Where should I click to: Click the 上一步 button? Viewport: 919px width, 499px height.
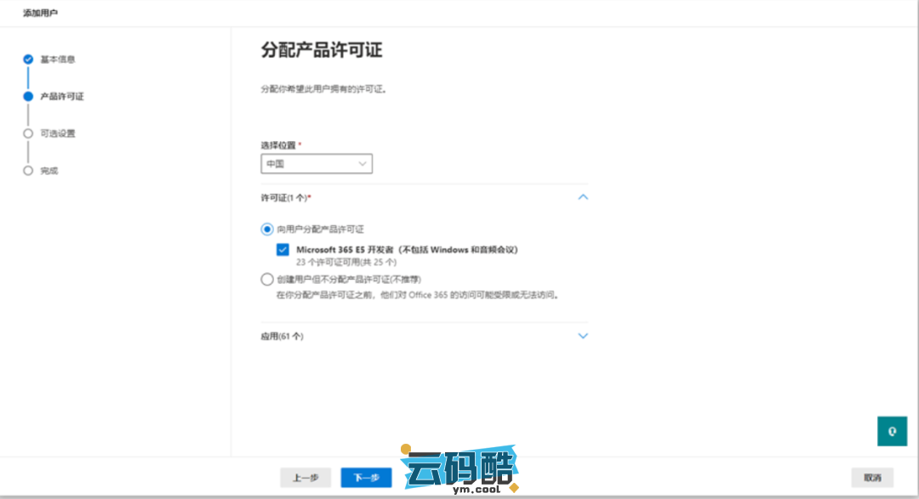[305, 478]
